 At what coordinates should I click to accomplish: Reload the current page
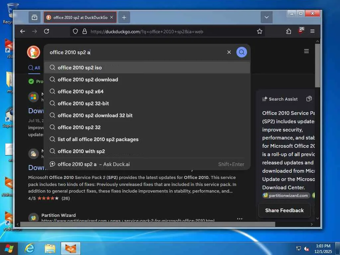[46, 32]
